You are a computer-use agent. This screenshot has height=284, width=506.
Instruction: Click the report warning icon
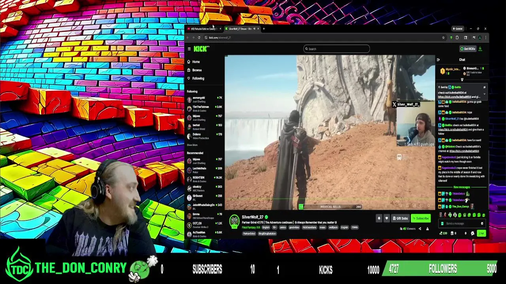427,229
